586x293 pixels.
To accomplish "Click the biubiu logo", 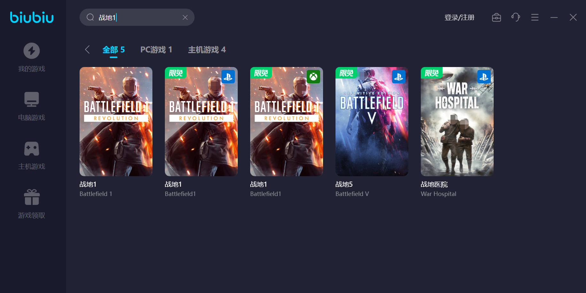I will (x=32, y=17).
